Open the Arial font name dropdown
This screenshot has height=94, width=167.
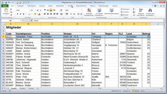click(29, 10)
